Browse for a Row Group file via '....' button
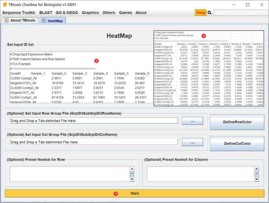The width and height of the screenshot is (269, 203). [192, 121]
